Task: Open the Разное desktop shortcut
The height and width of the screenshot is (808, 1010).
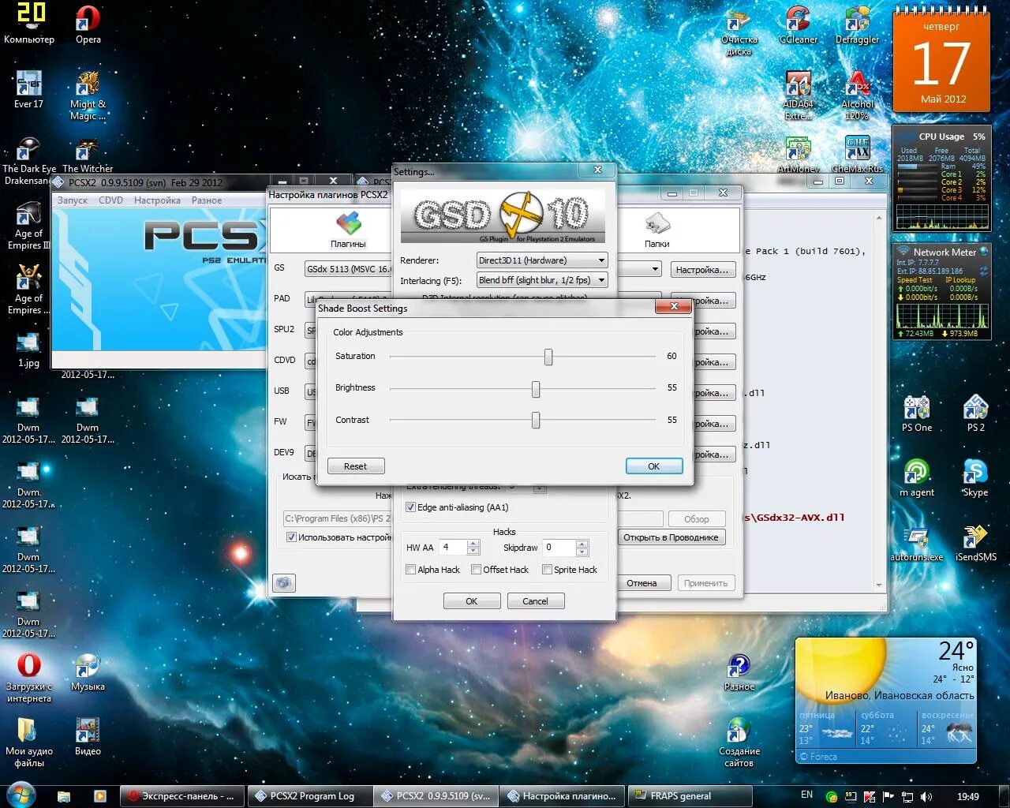Action: [x=739, y=672]
